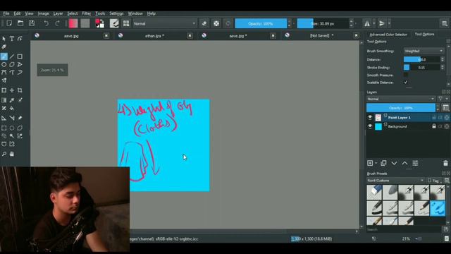
Task: Select the shape select arrow tool
Action: click(4, 39)
